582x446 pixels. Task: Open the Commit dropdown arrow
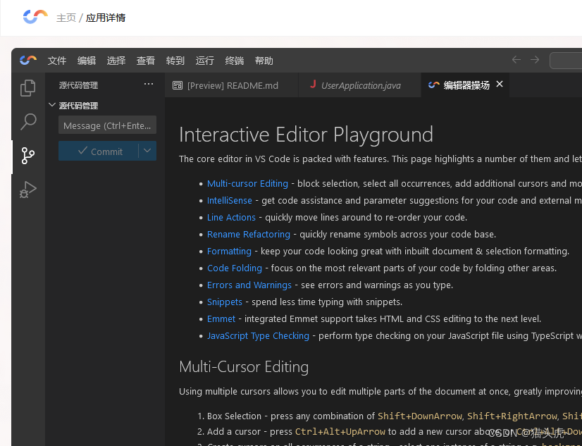tap(147, 151)
